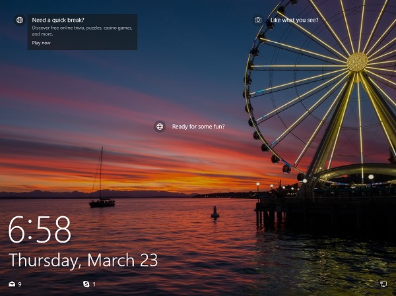Click the buoy floating in the water
Viewport: 396px width, 296px height.
[214, 212]
